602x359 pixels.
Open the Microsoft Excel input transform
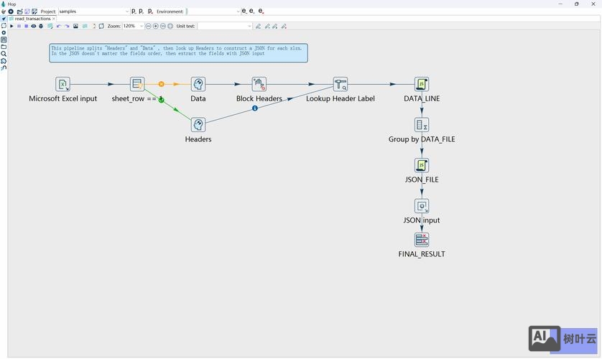tap(63, 85)
